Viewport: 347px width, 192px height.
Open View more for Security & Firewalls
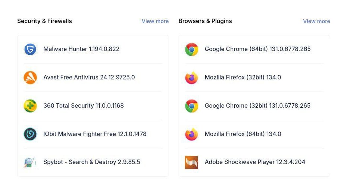[155, 21]
